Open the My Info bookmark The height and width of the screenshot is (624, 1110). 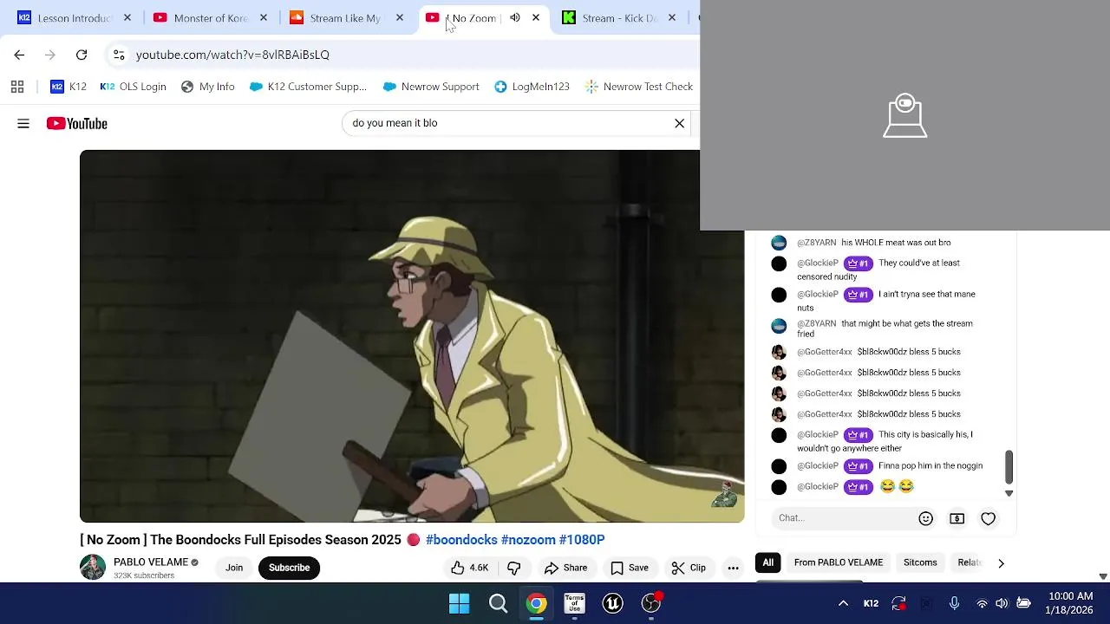208,87
